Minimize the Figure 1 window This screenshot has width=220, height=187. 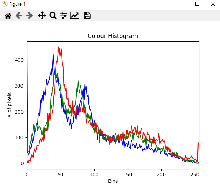pos(181,4)
